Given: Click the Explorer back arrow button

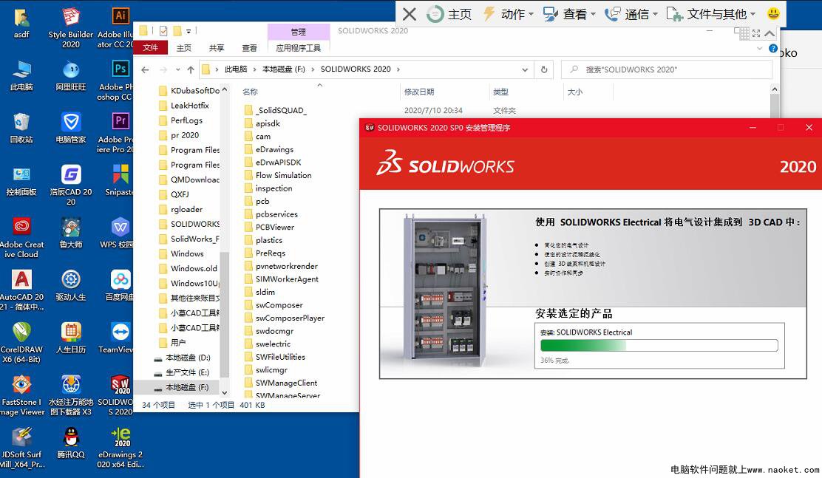Looking at the screenshot, I should 145,69.
